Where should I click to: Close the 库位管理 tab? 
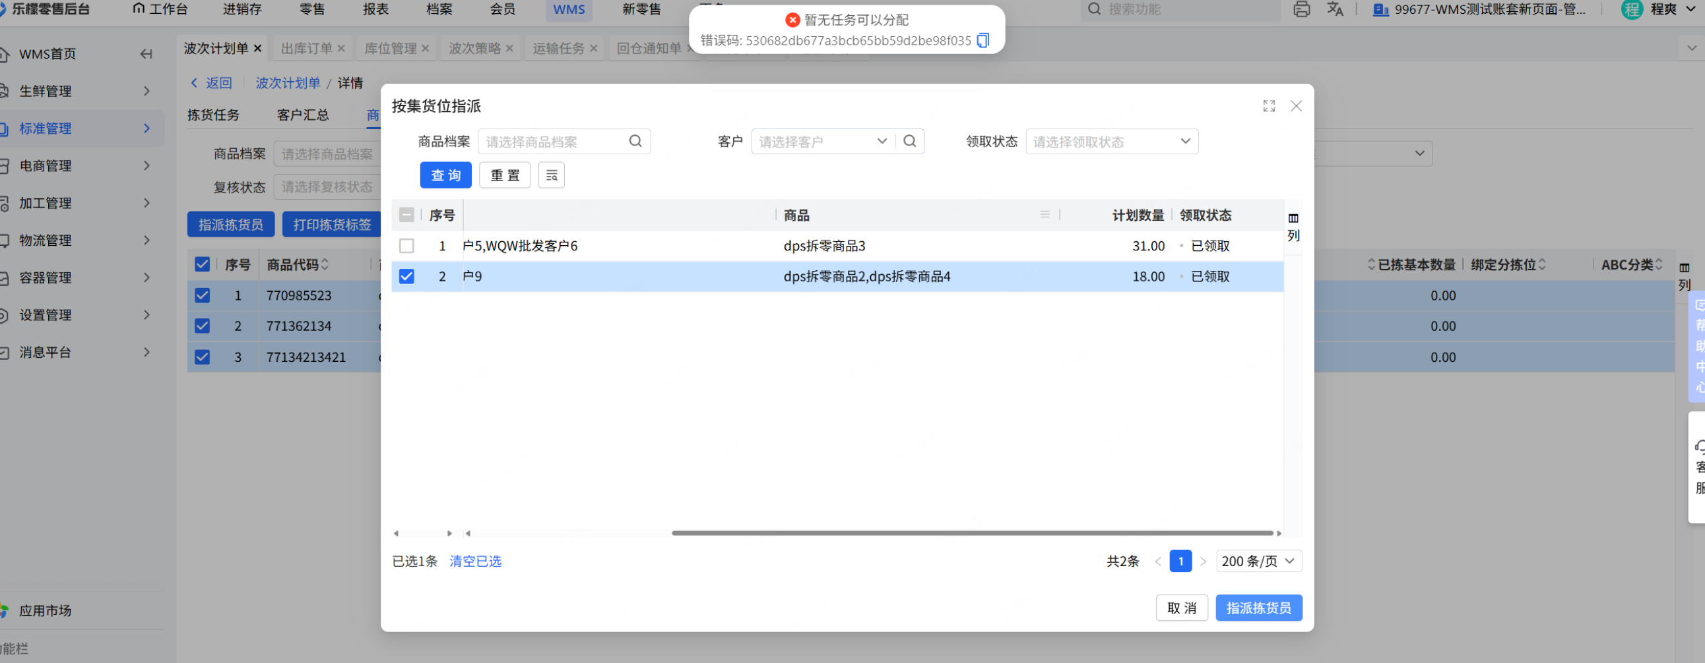point(426,48)
